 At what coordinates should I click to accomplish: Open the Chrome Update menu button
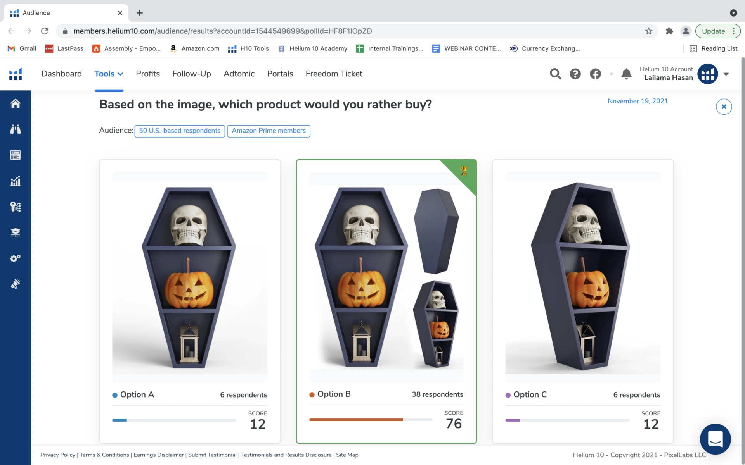[x=717, y=31]
